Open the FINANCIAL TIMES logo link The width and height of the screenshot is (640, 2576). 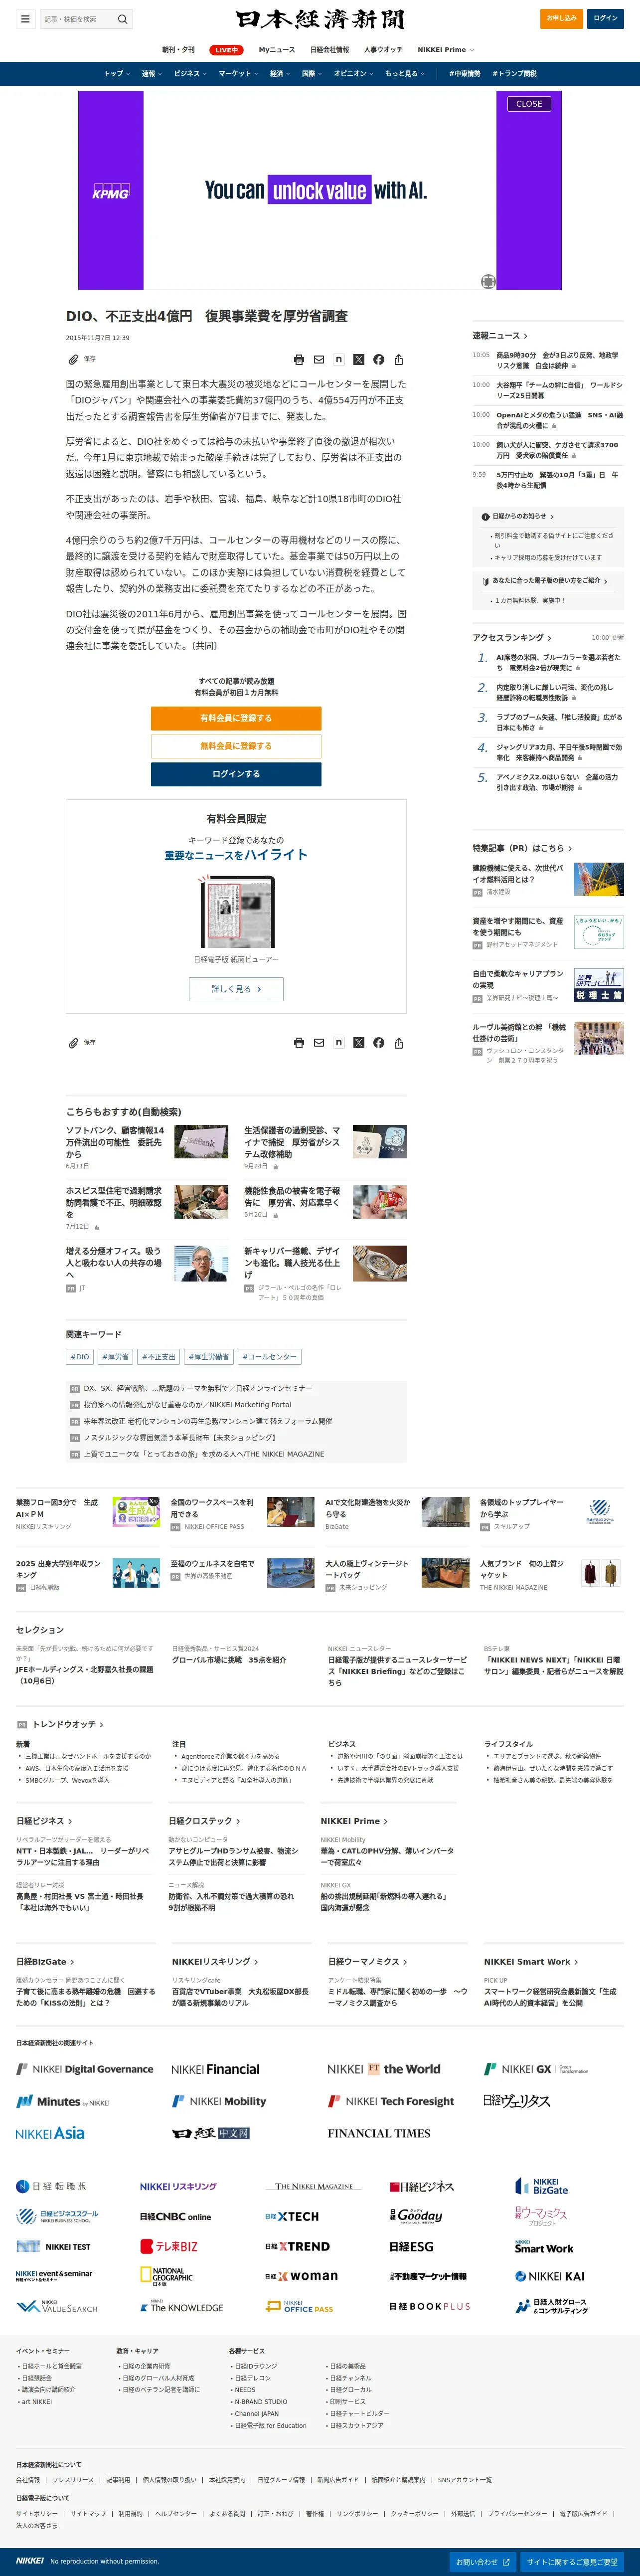379,2133
